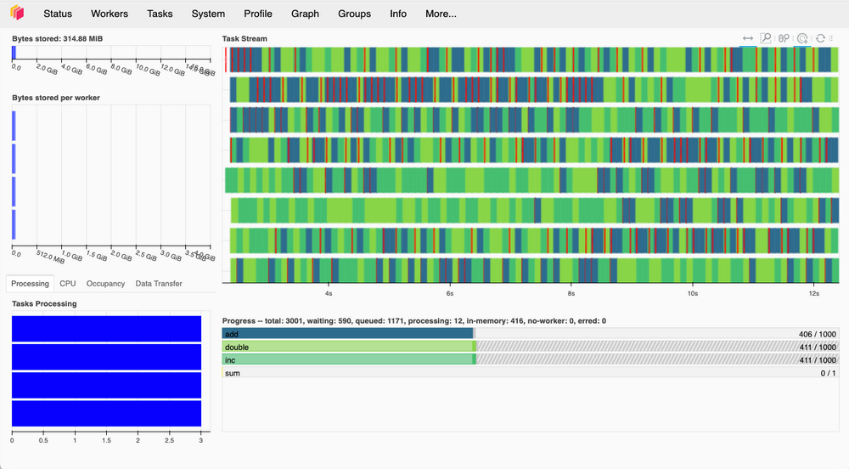Screen dimensions: 849x469
Task: Click the 'Task Stream' title
Action: 245,38
